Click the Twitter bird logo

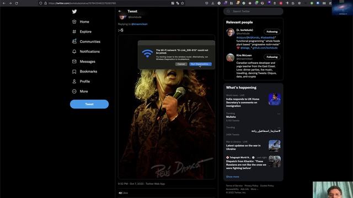(x=74, y=12)
